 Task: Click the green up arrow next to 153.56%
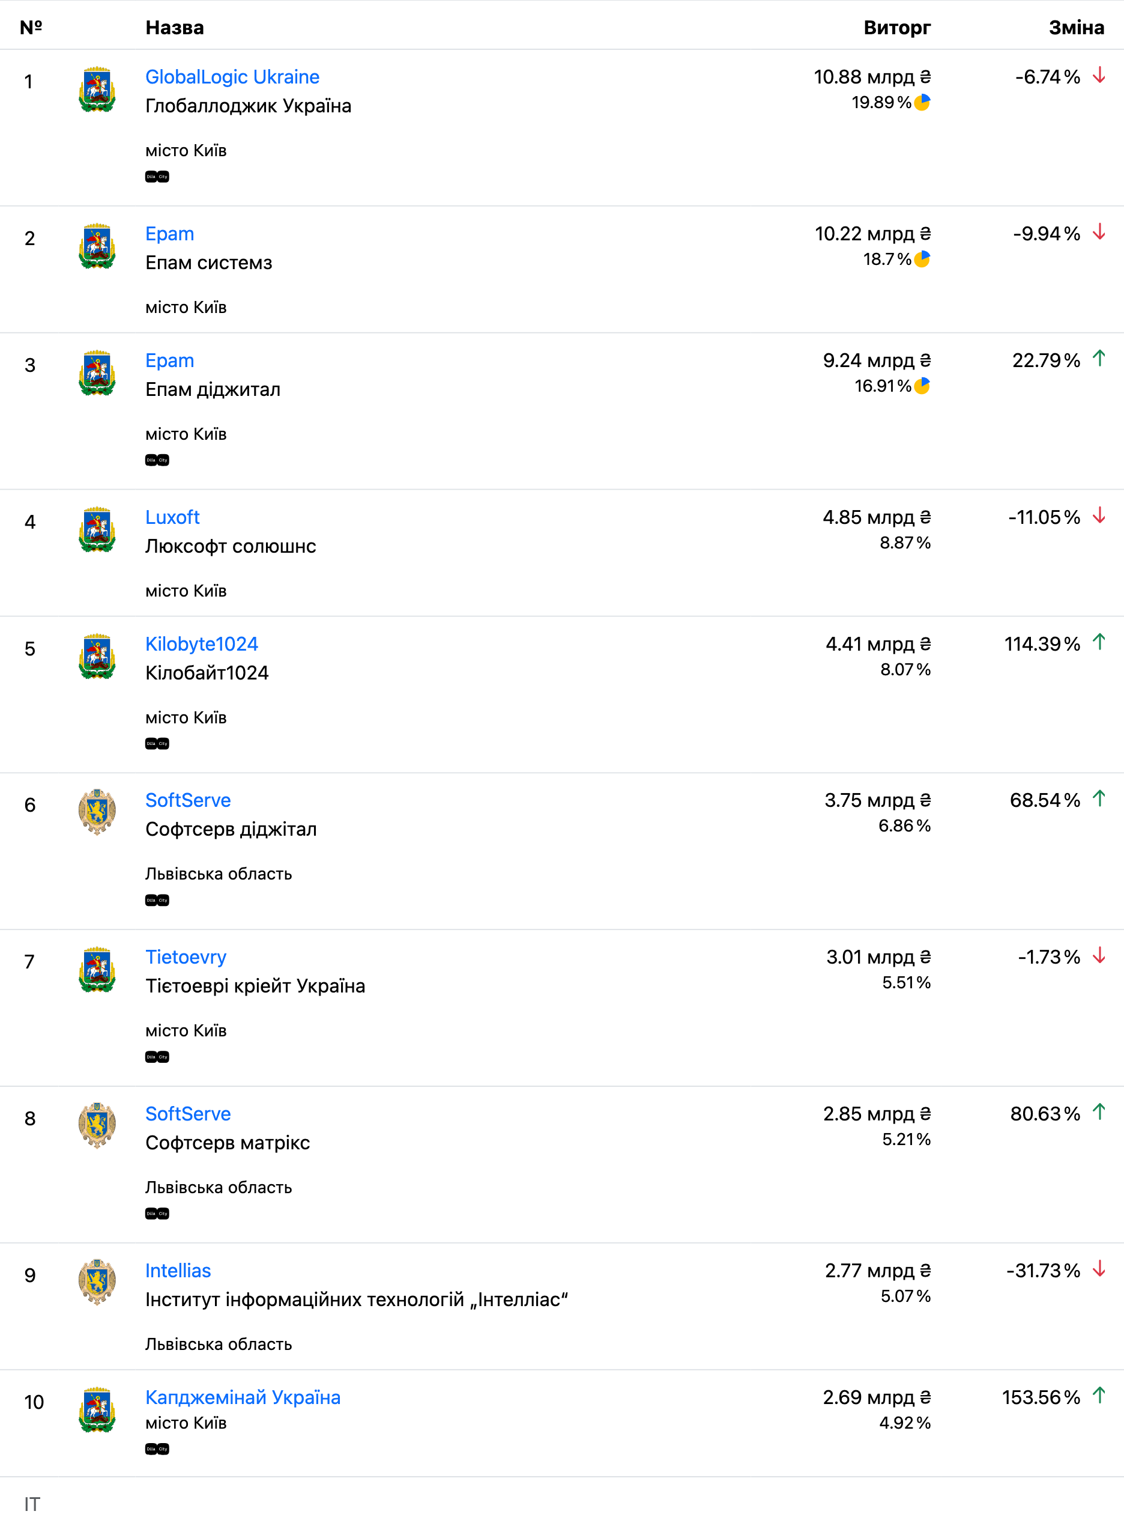[1099, 1396]
